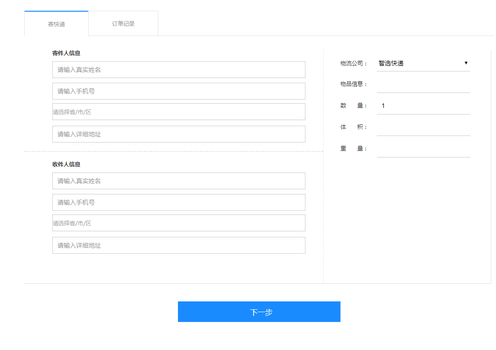The image size is (496, 350).
Task: Click sender's real name input field
Action: tap(178, 70)
